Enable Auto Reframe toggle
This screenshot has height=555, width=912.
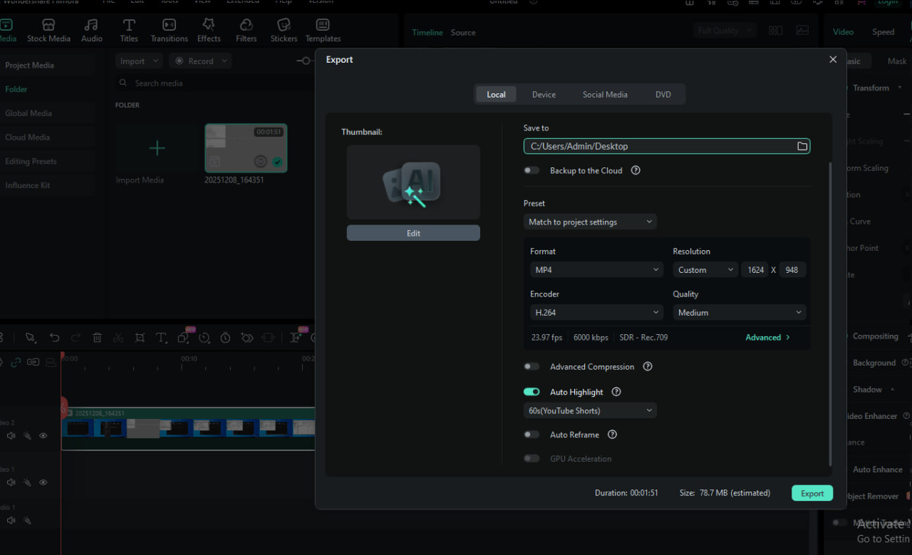click(x=532, y=435)
